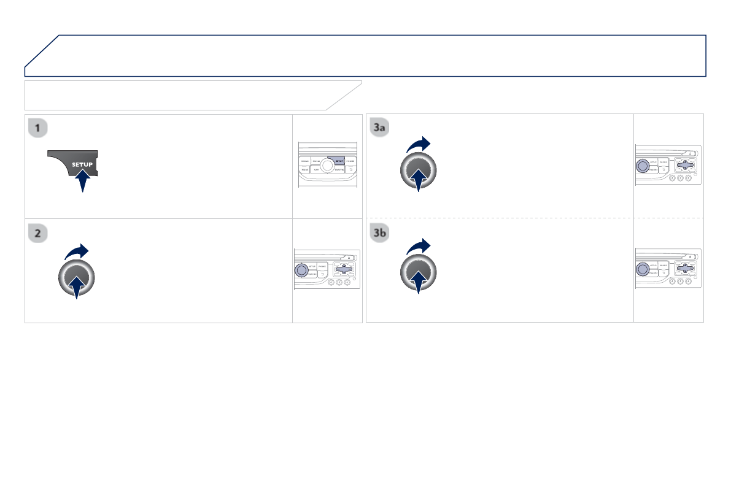
Task: Open the step 3b control panel thumbnail
Action: point(668,269)
